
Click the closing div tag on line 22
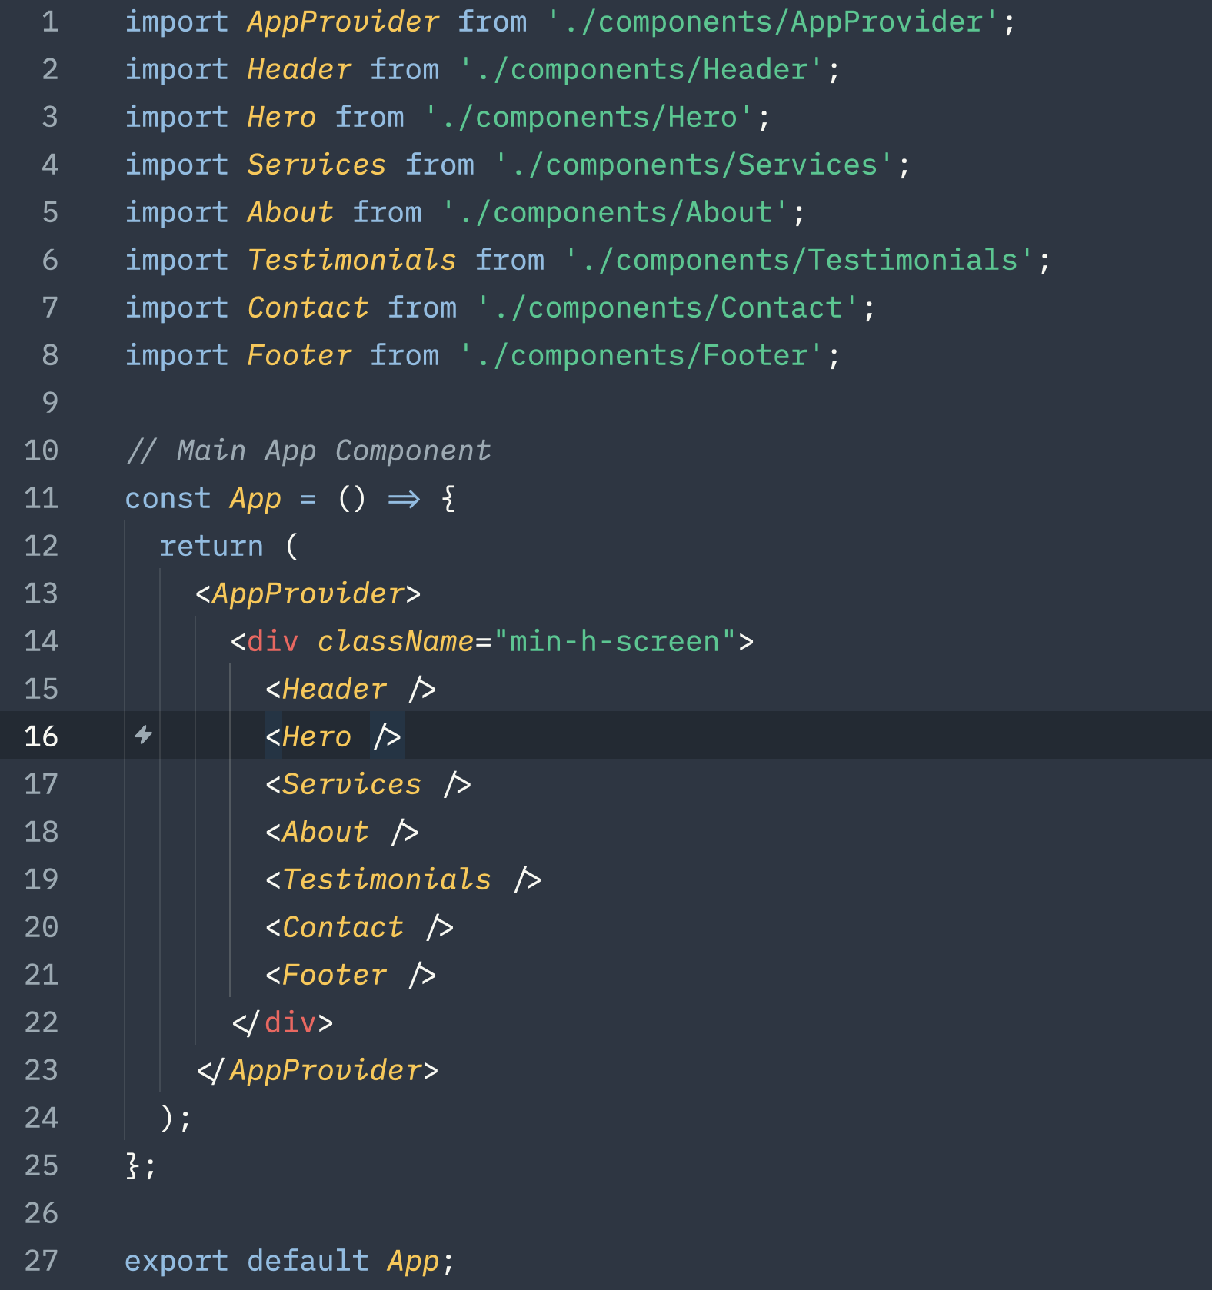(x=282, y=1022)
